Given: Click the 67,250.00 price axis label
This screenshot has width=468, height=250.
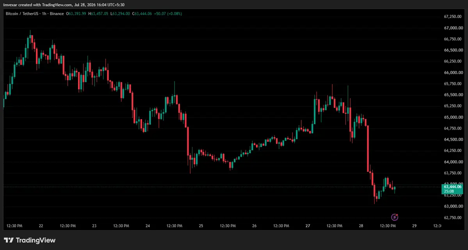Looking at the screenshot, I should point(453,17).
